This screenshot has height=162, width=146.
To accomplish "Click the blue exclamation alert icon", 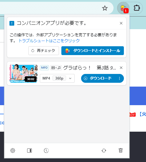I will [12, 23].
